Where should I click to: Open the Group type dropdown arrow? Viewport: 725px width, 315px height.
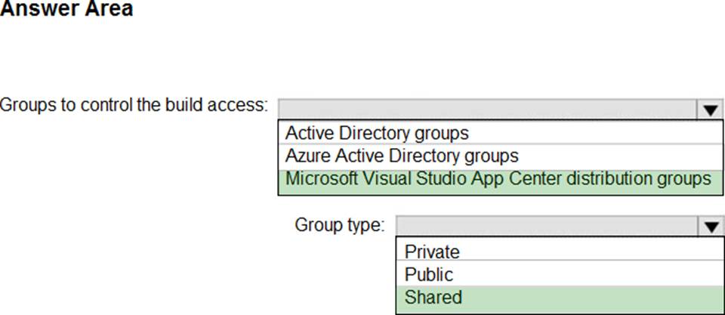[710, 226]
